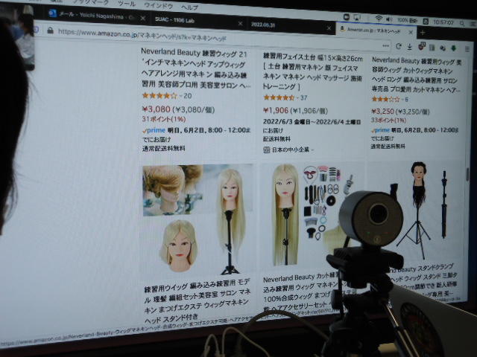
Task: Open the blonde updo mannequin collage thumbnail
Action: pyautogui.click(x=198, y=220)
